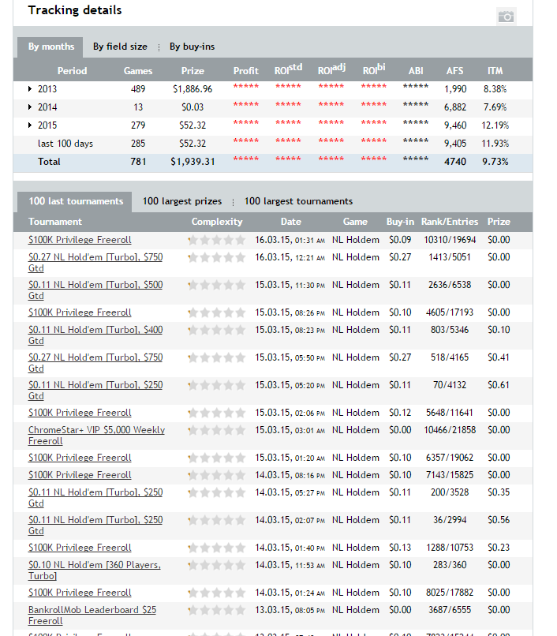Open $0.27 Turbo $750 Gtd from 15.03.15 05:50 PM
Viewport: 557px width, 636px height.
tap(95, 363)
